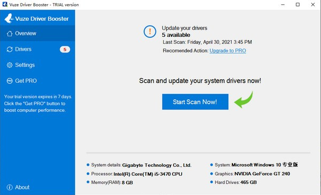Screen dimensions: 321x195
Task: Click 'Scan and update your system drivers now!' text
Action: click(200, 81)
